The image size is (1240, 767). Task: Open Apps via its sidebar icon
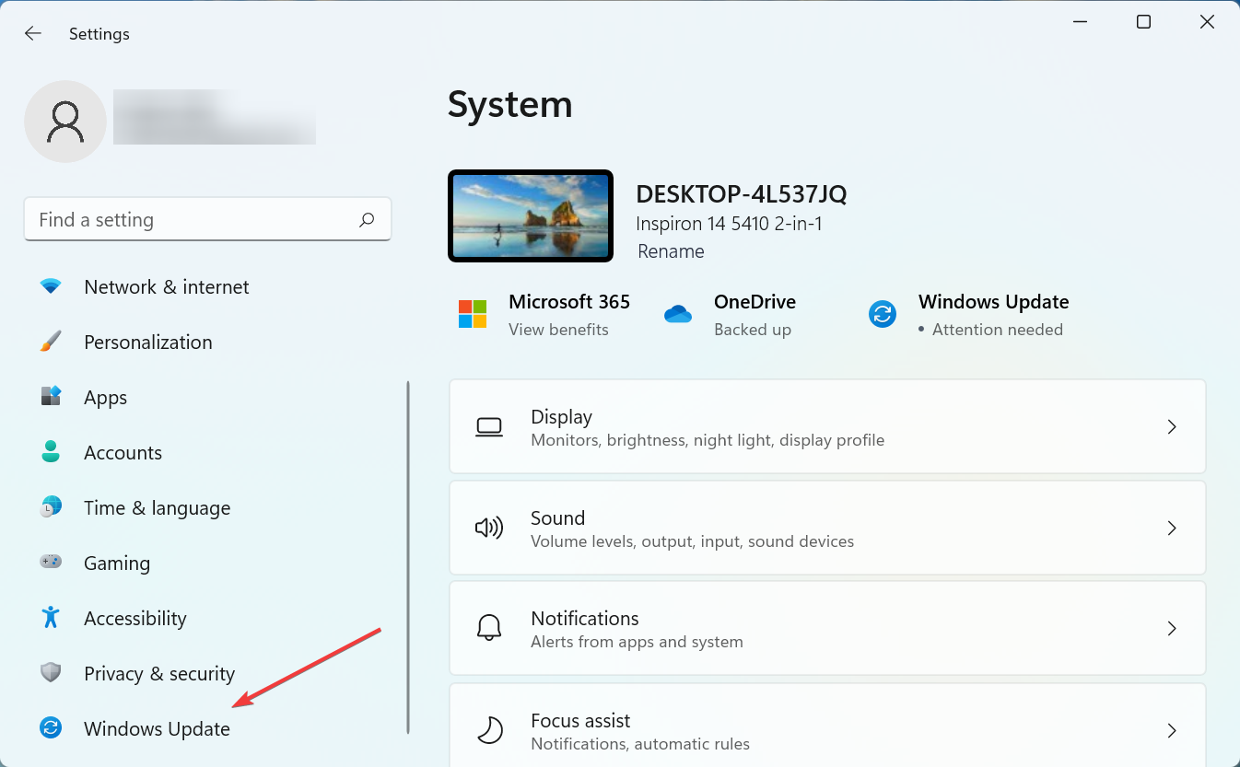(51, 397)
